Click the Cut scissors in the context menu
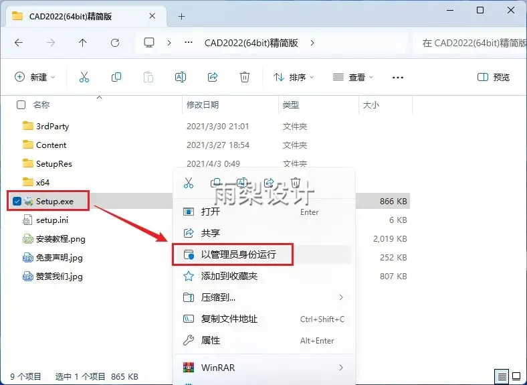 [x=189, y=183]
